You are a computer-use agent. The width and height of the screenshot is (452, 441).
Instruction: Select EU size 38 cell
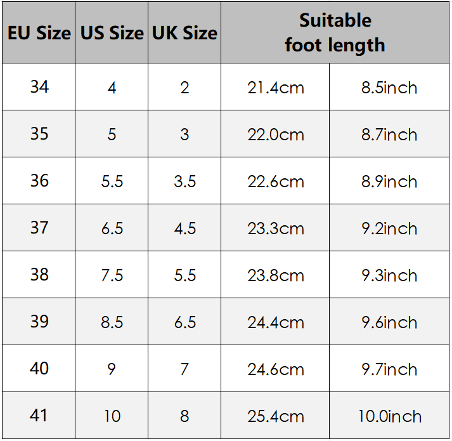coord(39,275)
